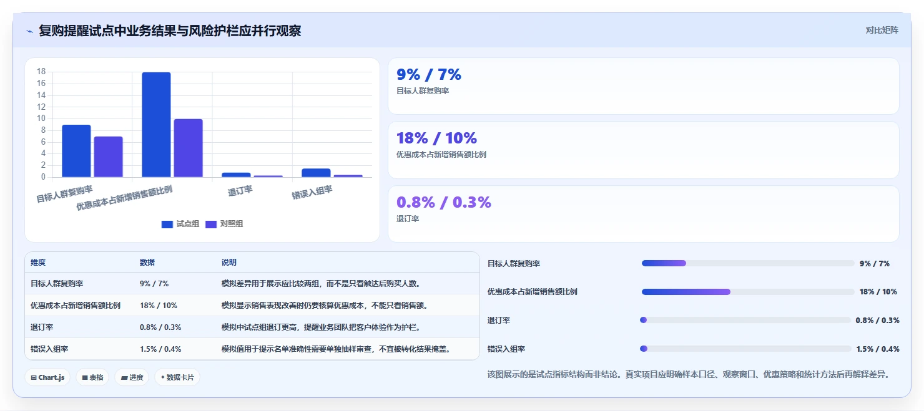Click the 目标人群复购率 x-axis chart label
The width and height of the screenshot is (924, 411).
tap(64, 194)
